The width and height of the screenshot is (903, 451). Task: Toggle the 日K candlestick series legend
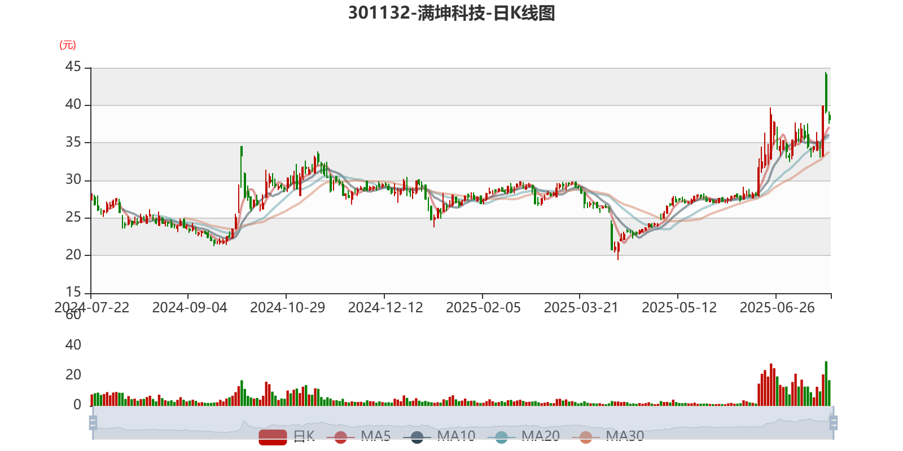(286, 436)
